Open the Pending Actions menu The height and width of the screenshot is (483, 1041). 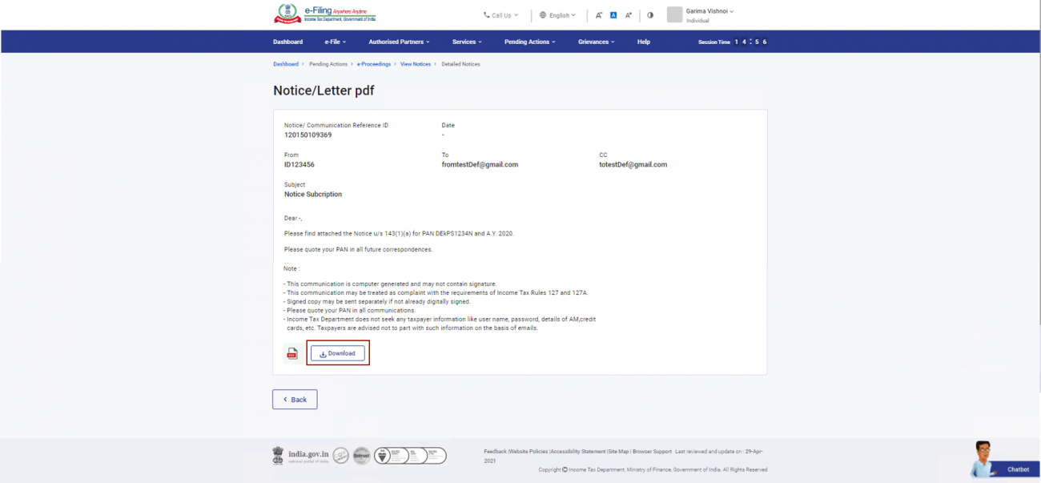click(529, 41)
